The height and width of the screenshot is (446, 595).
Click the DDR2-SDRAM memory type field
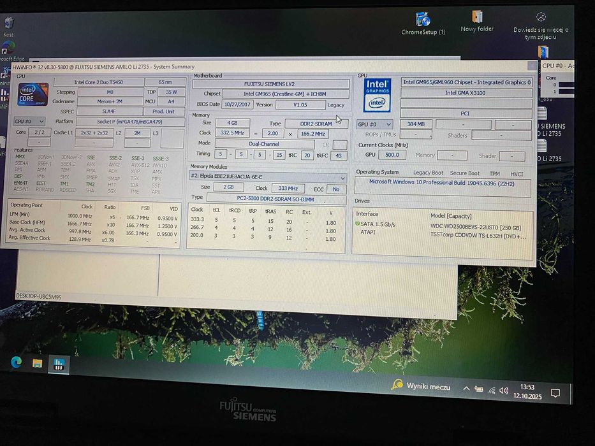pyautogui.click(x=316, y=124)
